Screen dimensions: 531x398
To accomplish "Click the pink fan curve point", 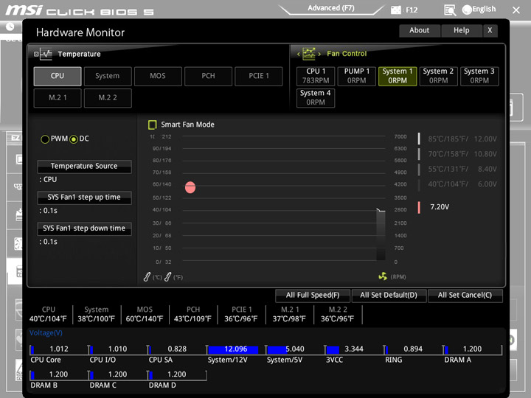I will tap(190, 187).
